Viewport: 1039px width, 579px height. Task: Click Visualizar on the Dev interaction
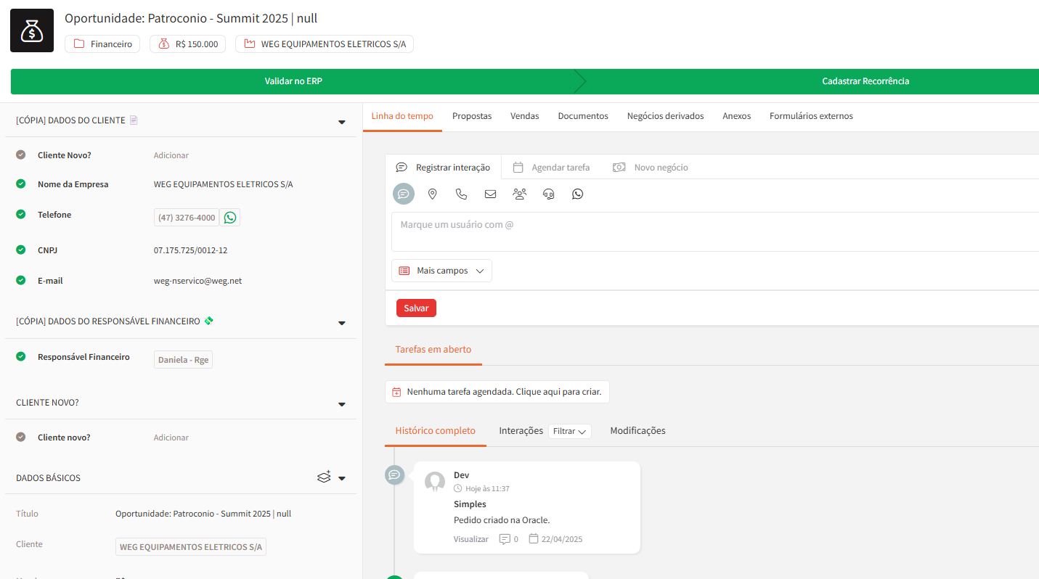(x=471, y=539)
